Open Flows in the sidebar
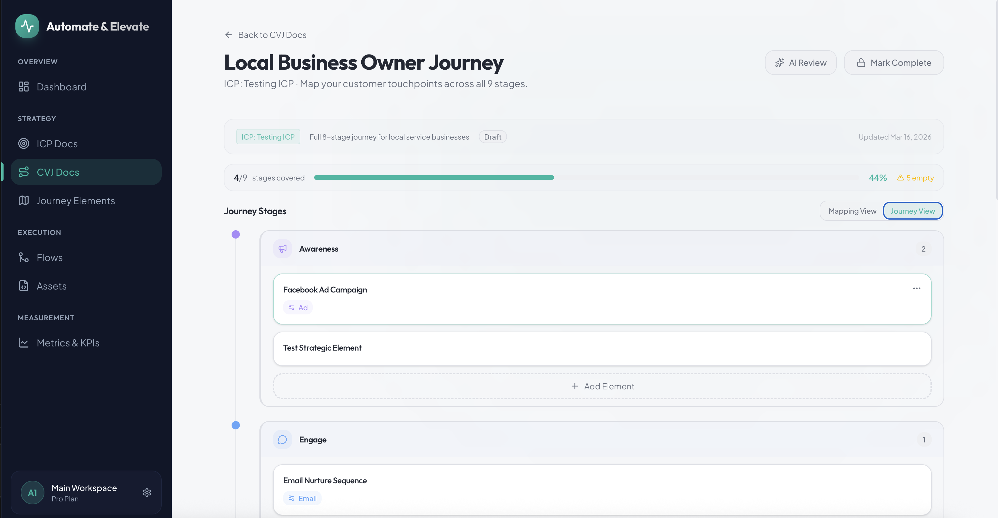The image size is (998, 518). (86, 258)
